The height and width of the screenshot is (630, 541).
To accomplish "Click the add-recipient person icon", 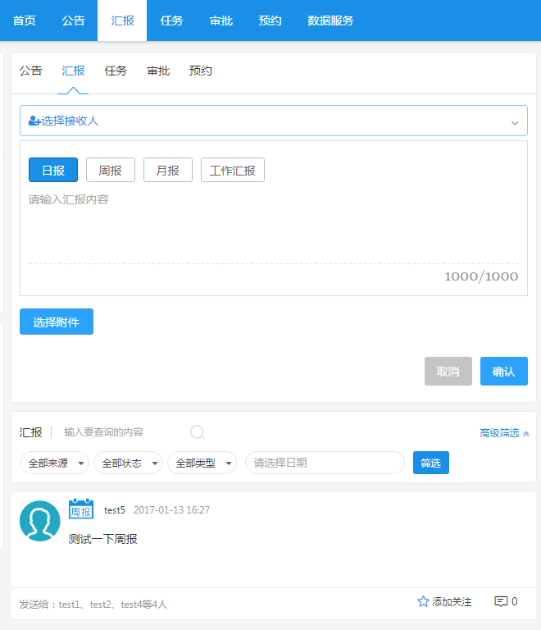I will (34, 121).
